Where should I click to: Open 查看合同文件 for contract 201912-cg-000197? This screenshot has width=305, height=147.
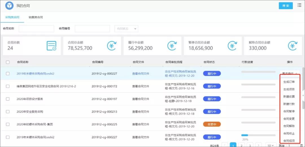(141, 99)
